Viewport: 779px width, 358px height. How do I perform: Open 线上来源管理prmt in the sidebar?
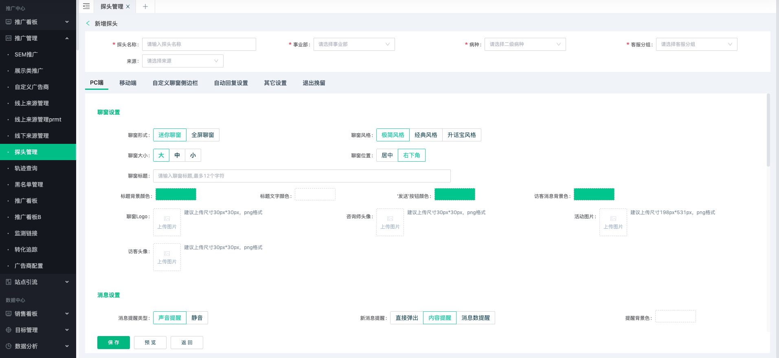38,119
